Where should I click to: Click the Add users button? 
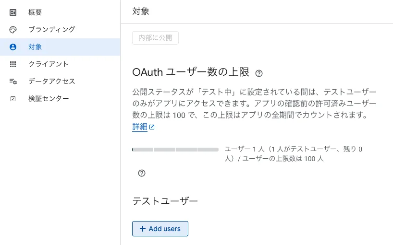click(160, 229)
